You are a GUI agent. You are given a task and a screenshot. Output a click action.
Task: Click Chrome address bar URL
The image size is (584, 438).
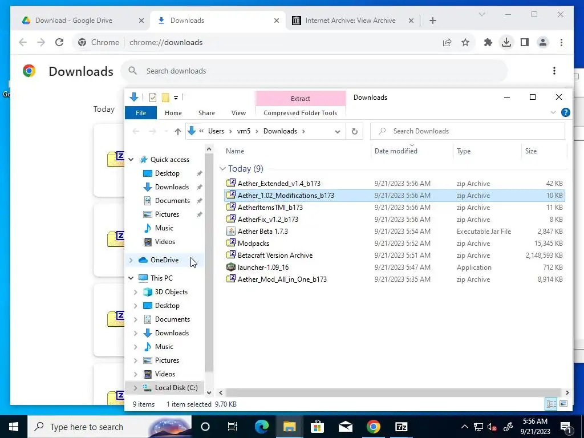coord(166,42)
